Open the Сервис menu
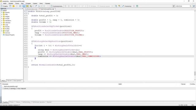Image resolution: width=196 pixels, height=110 pixels. click(x=35, y=3)
